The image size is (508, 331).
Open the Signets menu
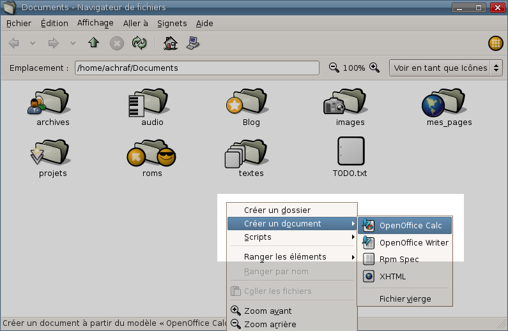tap(172, 23)
